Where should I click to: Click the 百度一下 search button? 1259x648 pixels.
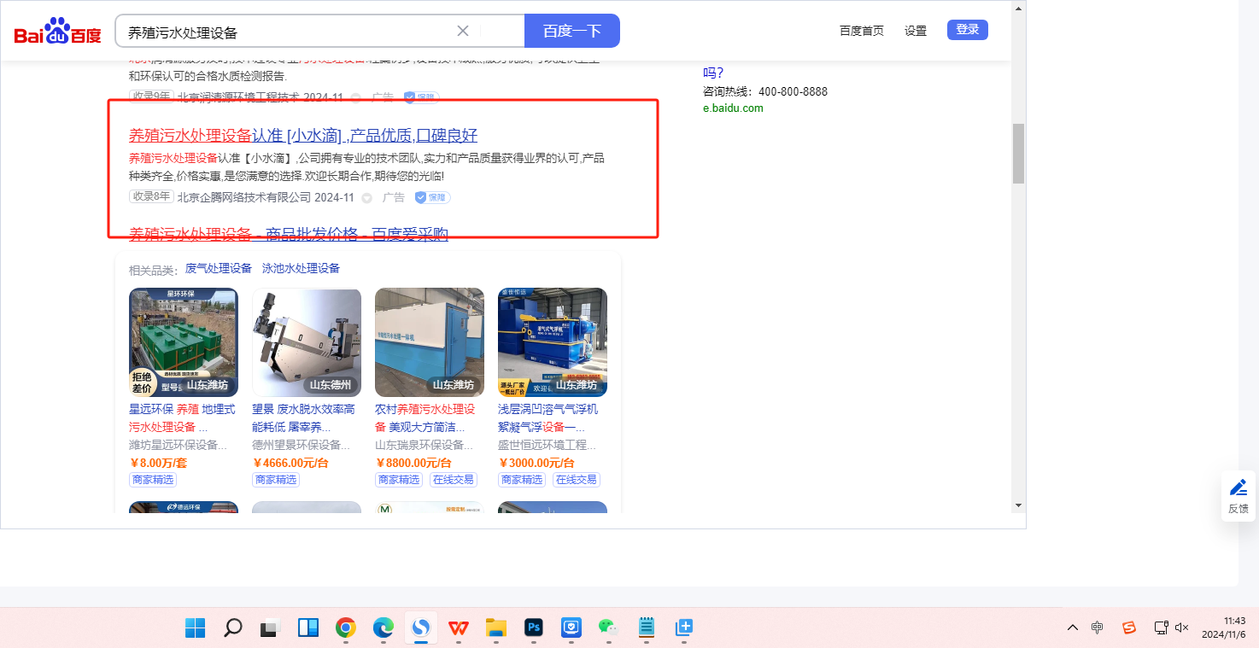572,32
